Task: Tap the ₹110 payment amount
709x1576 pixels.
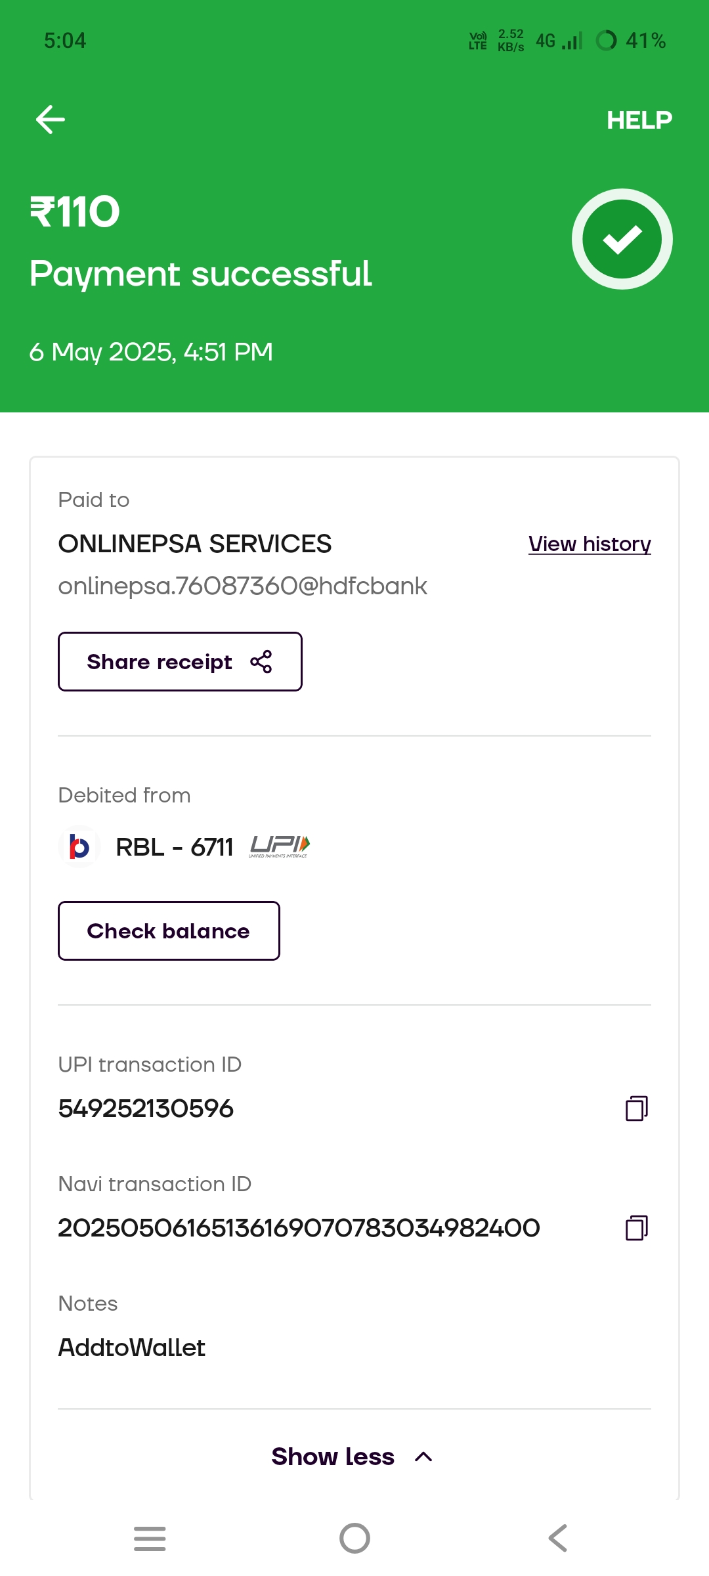Action: [x=75, y=212]
